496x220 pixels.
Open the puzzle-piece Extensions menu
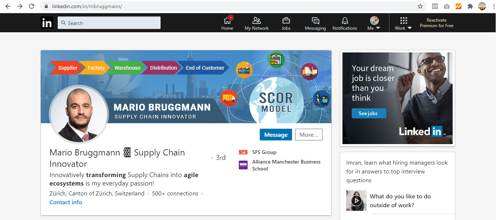click(x=470, y=6)
